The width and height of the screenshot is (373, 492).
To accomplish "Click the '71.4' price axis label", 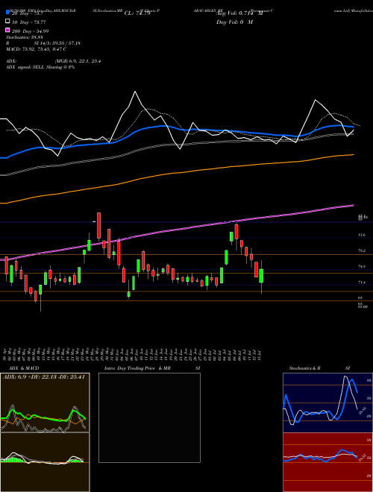I will 361,283.
